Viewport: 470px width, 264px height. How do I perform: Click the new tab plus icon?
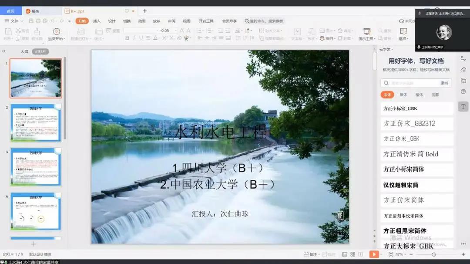point(145,11)
